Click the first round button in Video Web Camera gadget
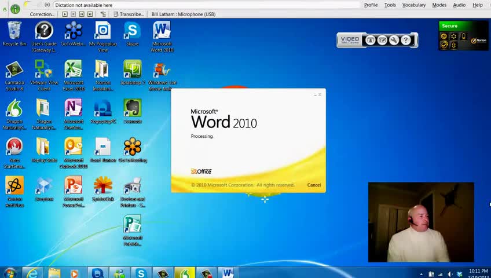491x278 pixels. coord(370,40)
